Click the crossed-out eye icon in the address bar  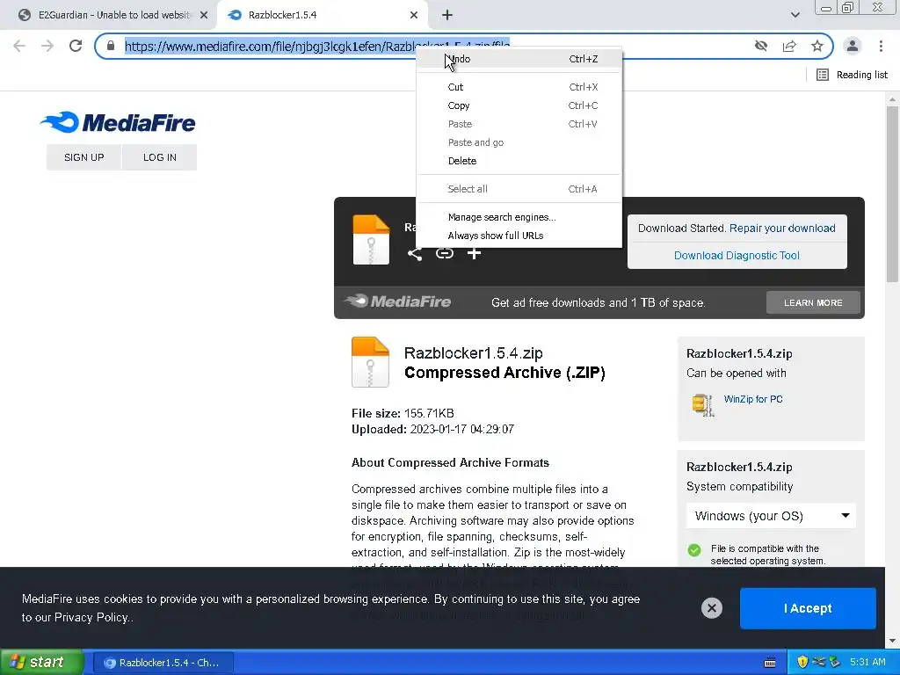pyautogui.click(x=761, y=46)
